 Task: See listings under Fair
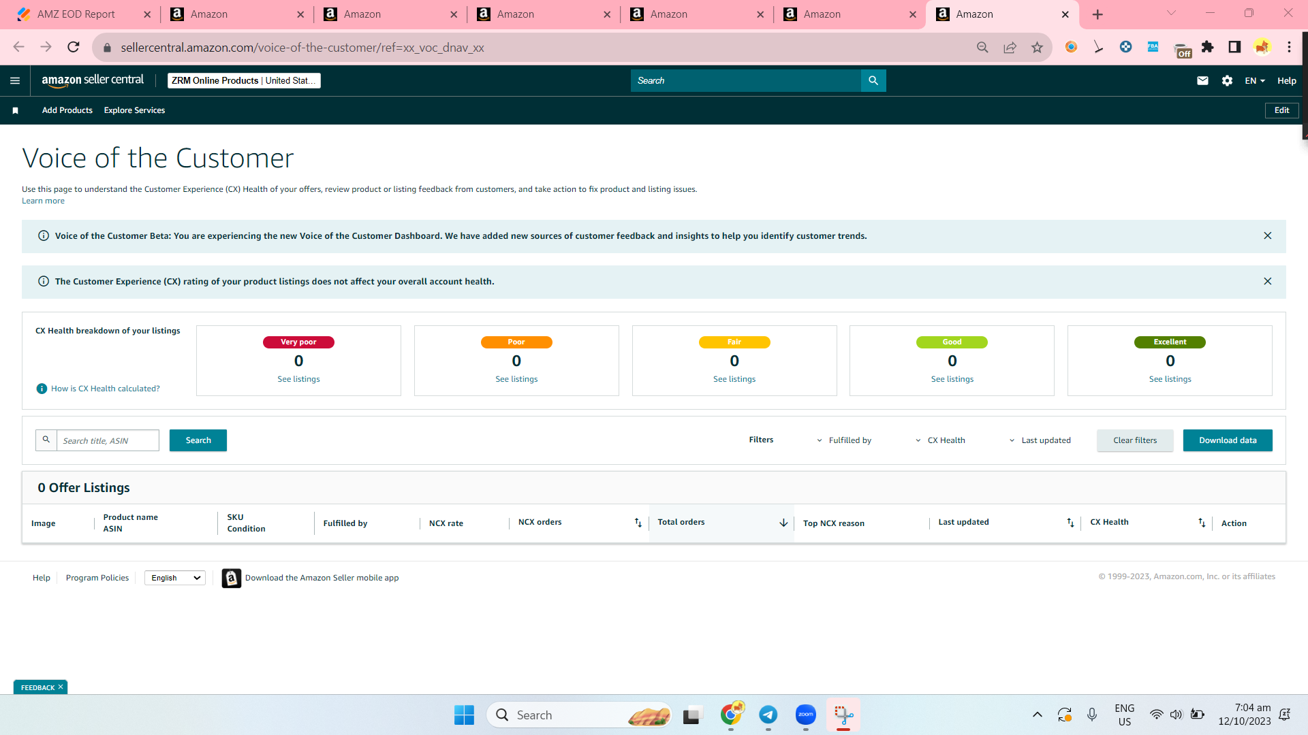734,379
